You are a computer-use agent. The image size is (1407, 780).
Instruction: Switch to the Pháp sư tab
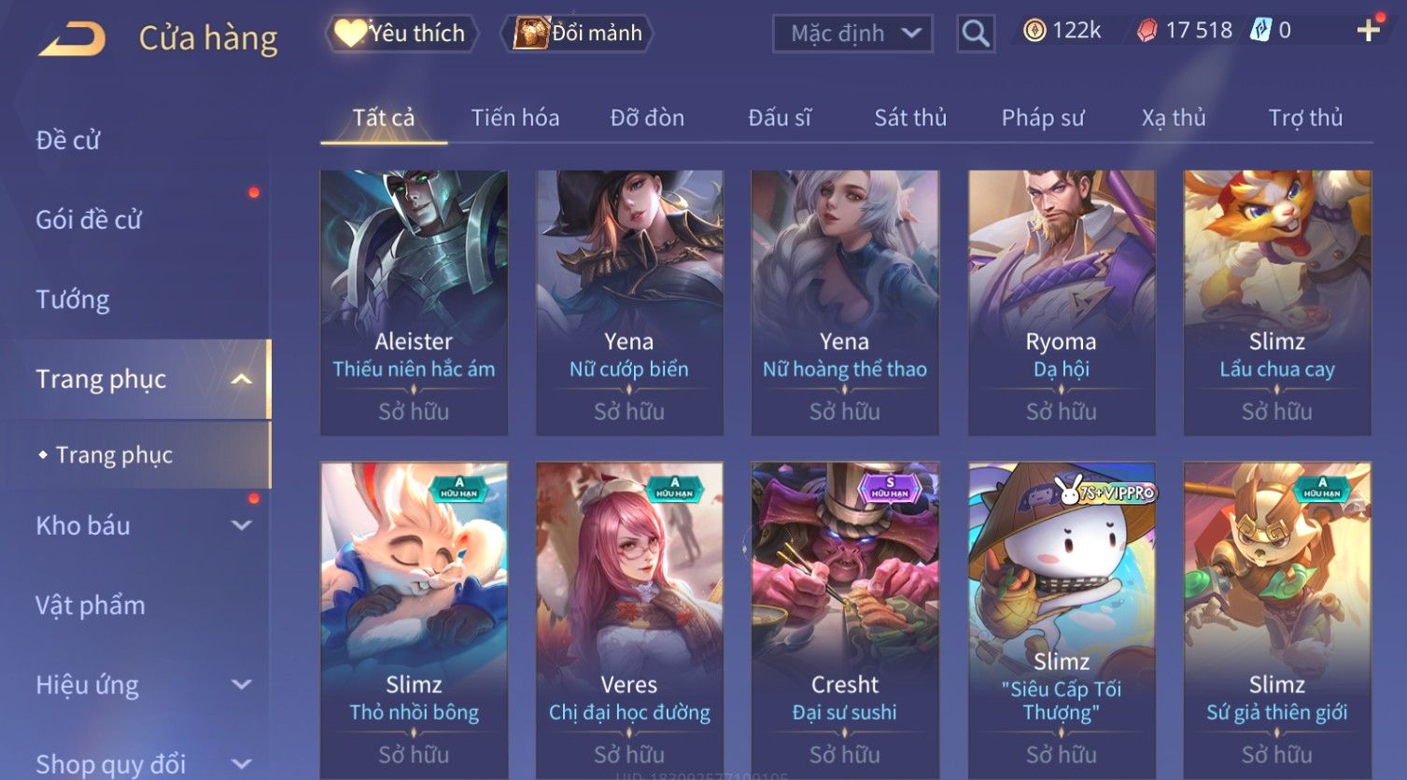pyautogui.click(x=1043, y=118)
